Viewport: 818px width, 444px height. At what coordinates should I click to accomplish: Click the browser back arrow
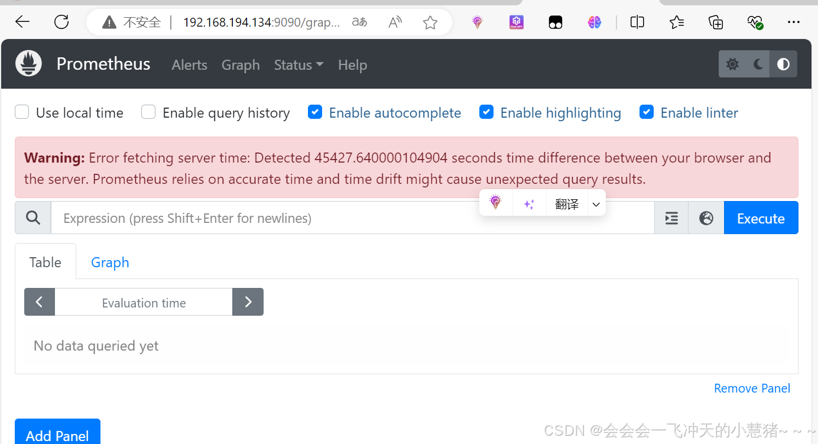pos(22,22)
